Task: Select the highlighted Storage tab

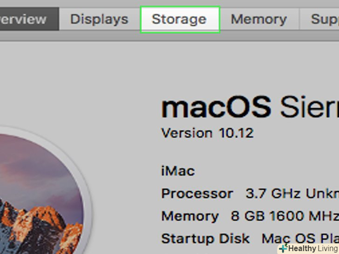Action: [x=179, y=19]
